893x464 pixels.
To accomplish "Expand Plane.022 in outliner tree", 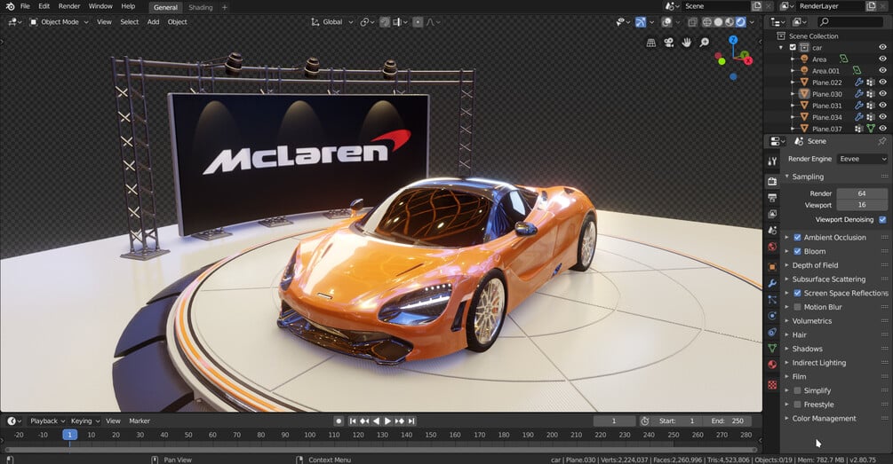I will 793,83.
